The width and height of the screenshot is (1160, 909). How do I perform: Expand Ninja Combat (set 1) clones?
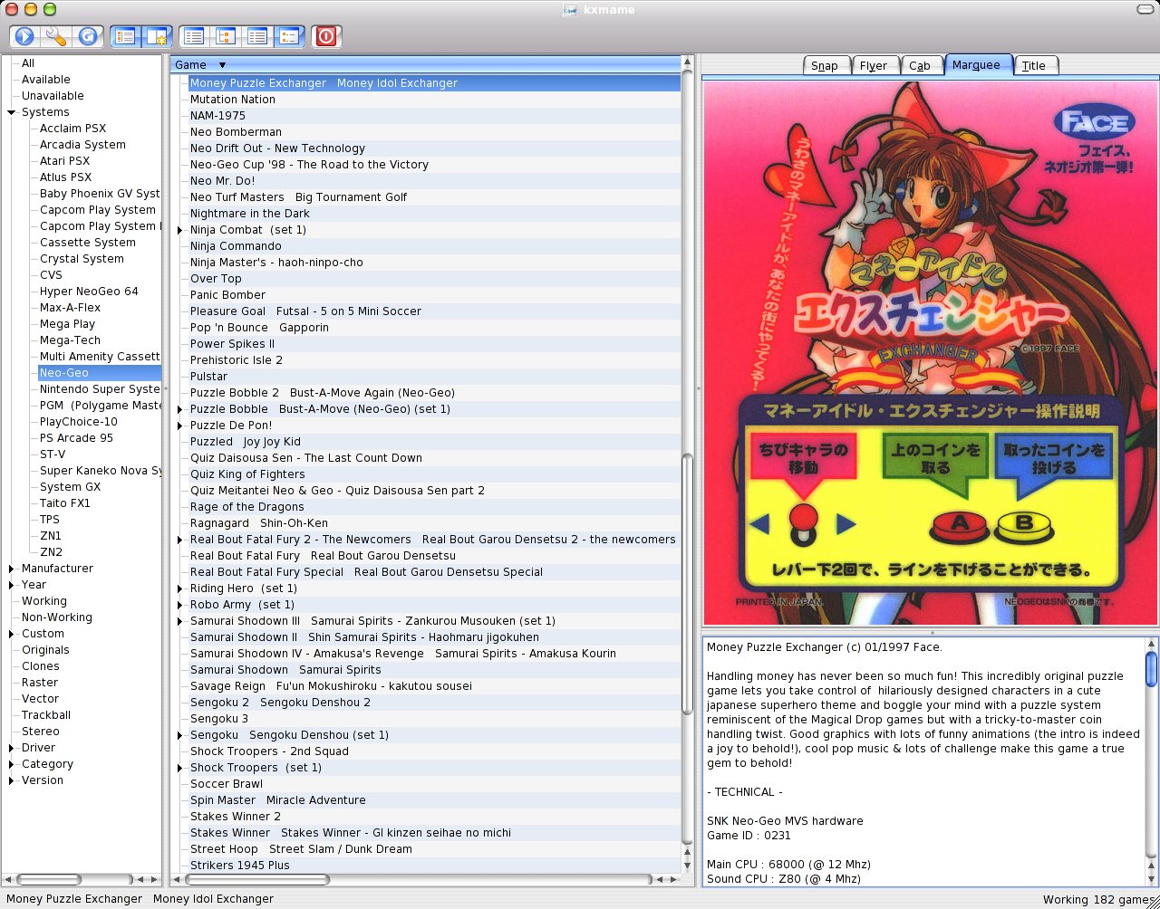[x=180, y=230]
